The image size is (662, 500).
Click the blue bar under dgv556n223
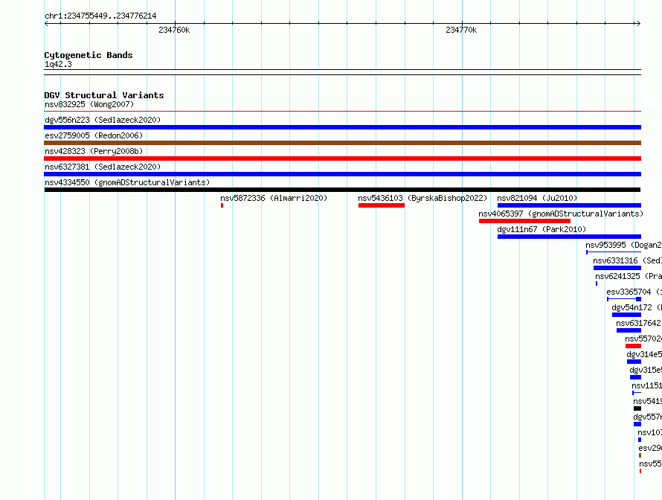tap(342, 127)
